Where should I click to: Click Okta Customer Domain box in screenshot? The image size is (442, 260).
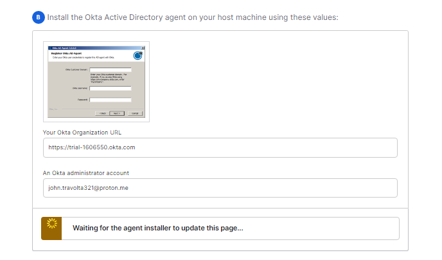click(x=110, y=70)
